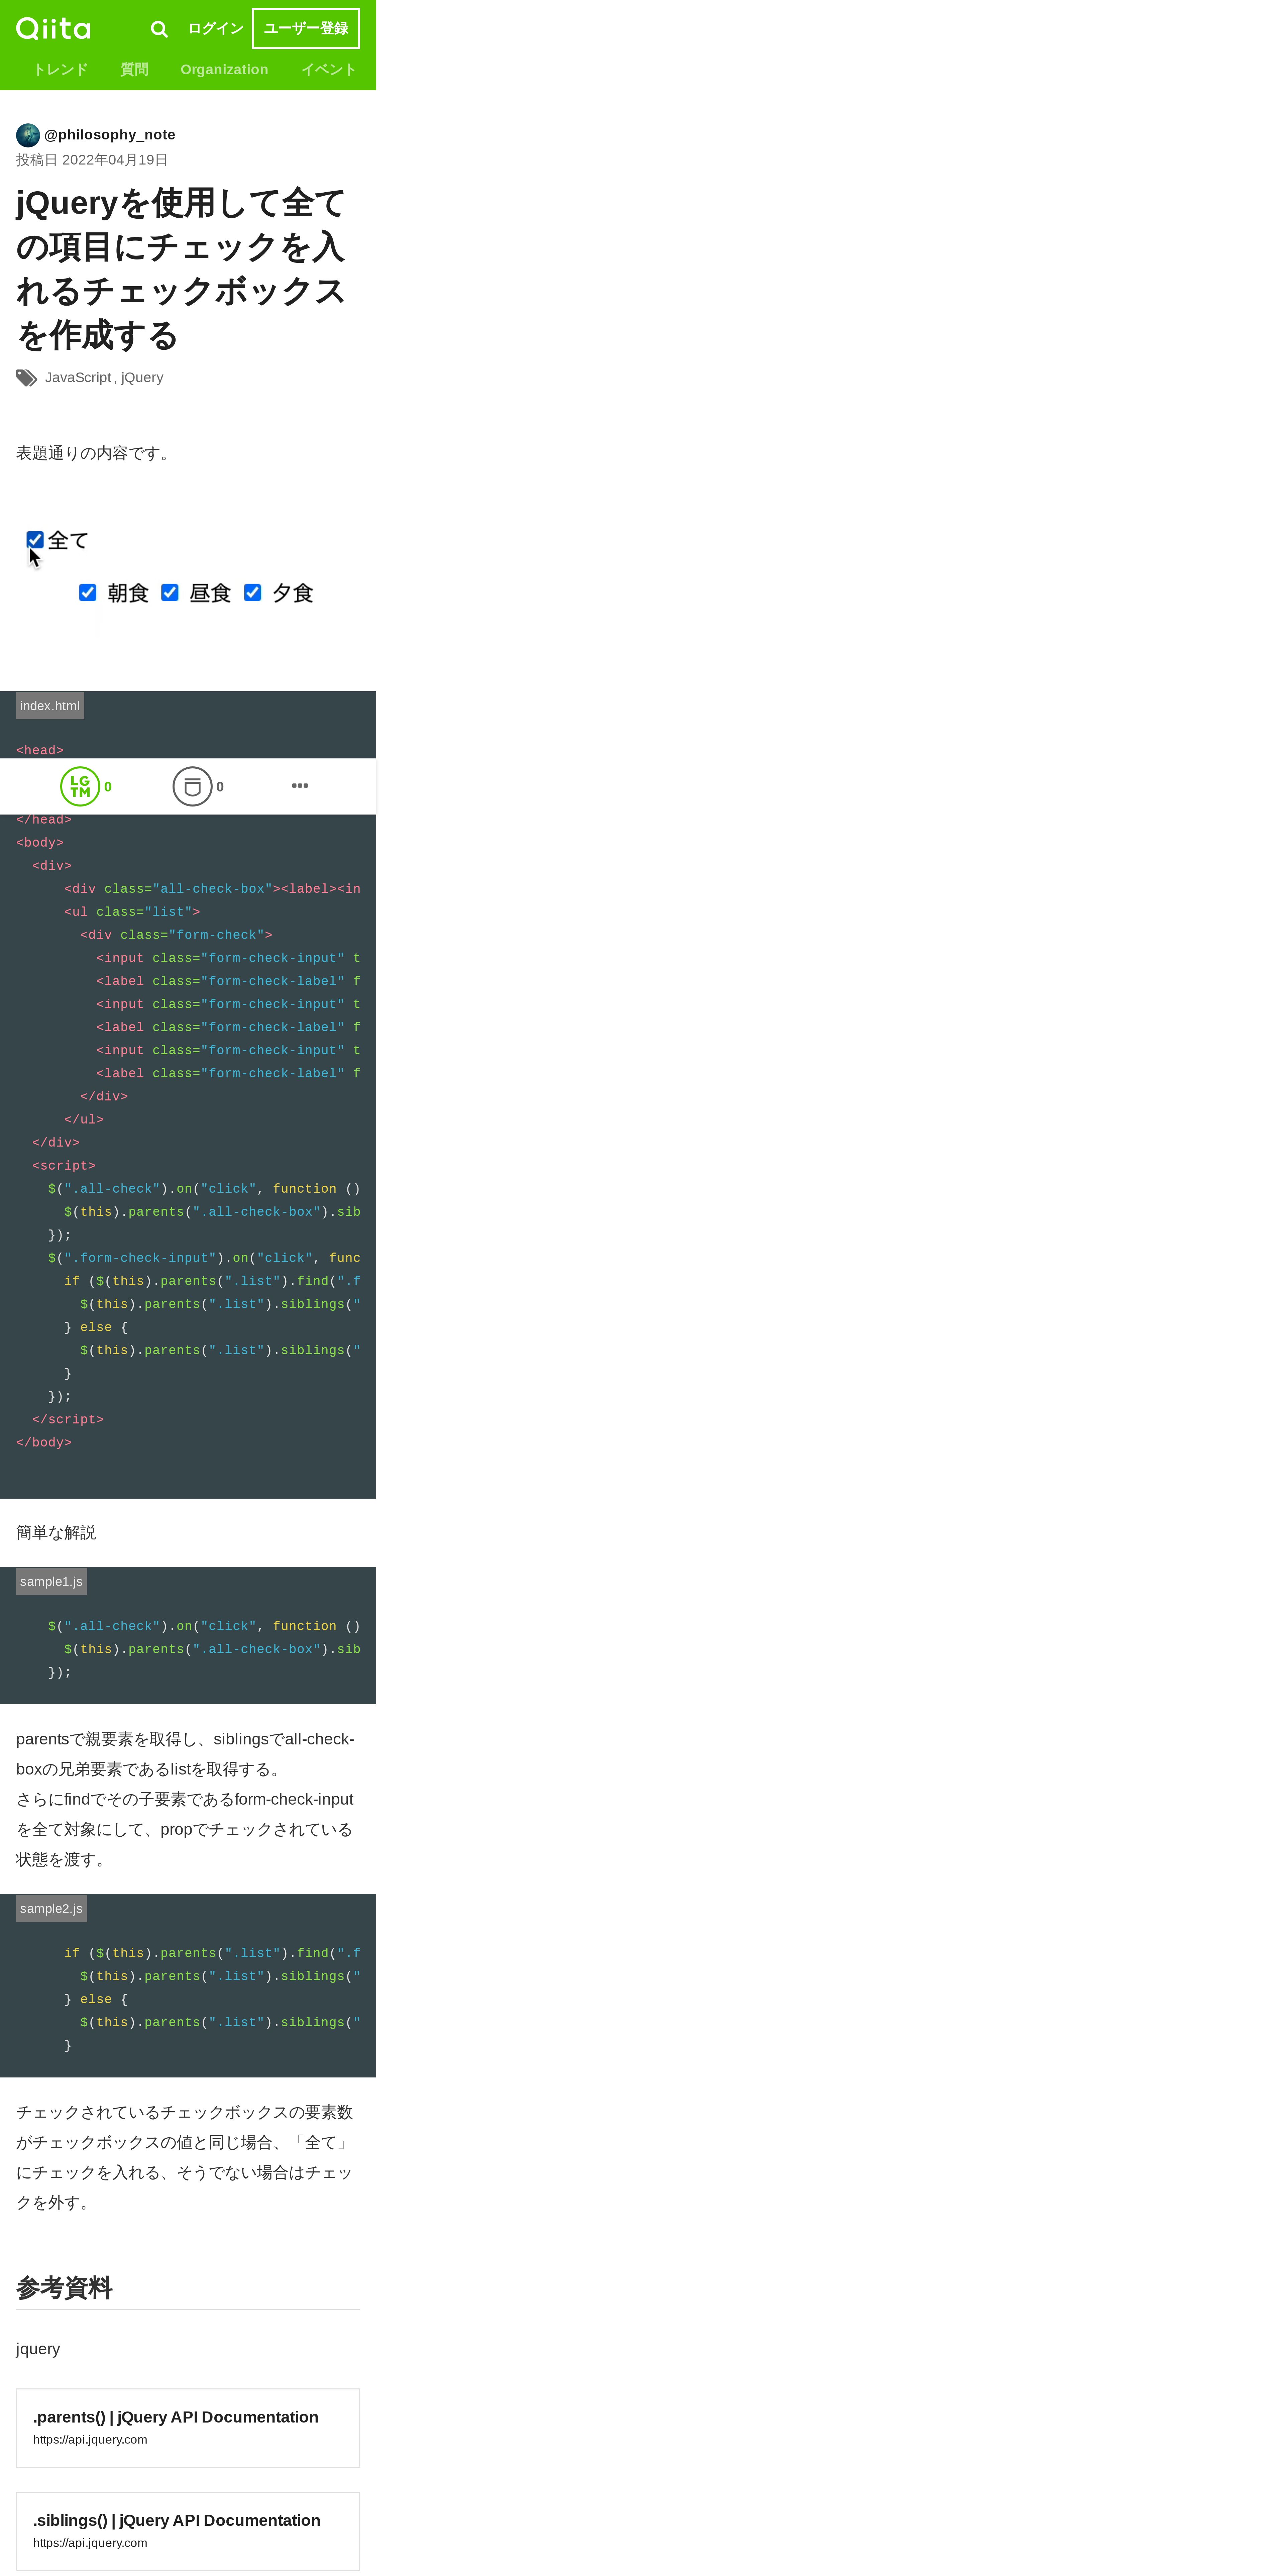Viewport: 1288px width, 2576px height.
Task: Open search with magnifier icon
Action: coord(159,29)
